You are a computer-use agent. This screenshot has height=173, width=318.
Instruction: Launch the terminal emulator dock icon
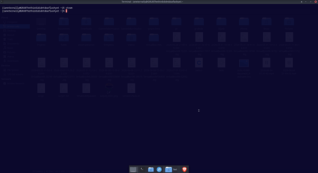(x=142, y=169)
